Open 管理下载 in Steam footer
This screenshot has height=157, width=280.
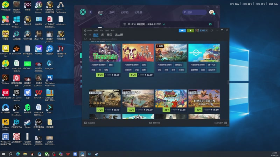(x=155, y=123)
